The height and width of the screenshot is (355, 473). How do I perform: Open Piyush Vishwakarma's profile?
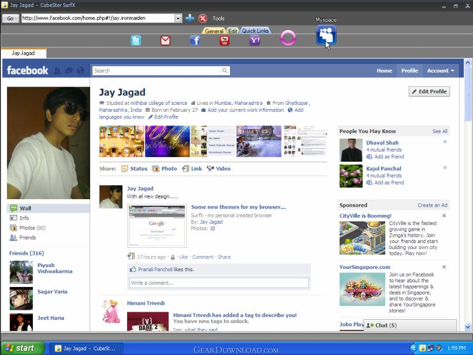(x=55, y=268)
